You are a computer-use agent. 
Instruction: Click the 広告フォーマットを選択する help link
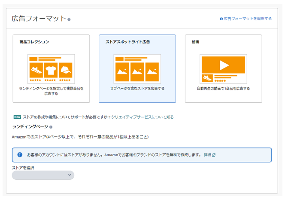coord(248,18)
